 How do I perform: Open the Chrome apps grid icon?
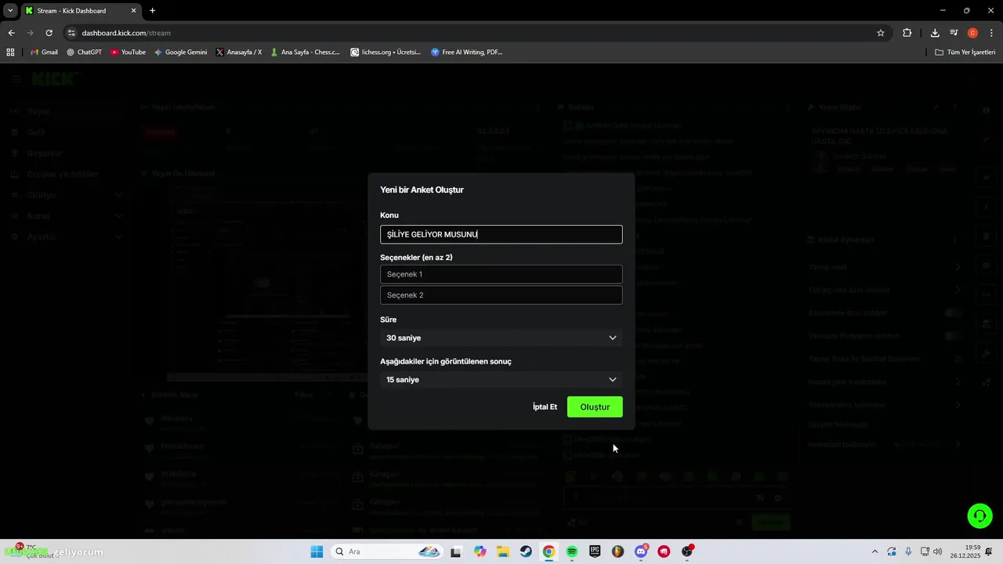click(x=10, y=52)
